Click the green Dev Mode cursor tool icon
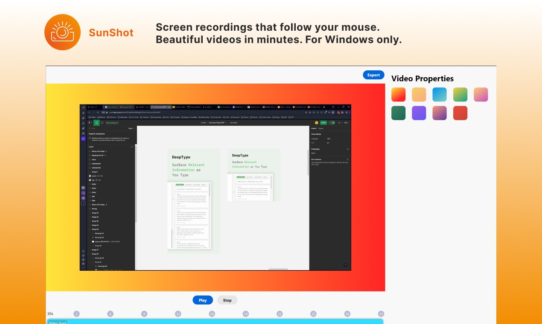Image resolution: width=542 pixels, height=324 pixels. click(97, 123)
